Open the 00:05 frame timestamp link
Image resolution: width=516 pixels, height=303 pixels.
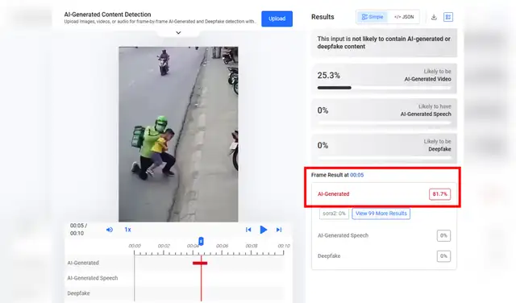[x=356, y=175]
